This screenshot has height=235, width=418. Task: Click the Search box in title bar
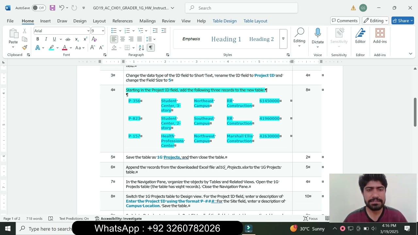click(x=241, y=8)
